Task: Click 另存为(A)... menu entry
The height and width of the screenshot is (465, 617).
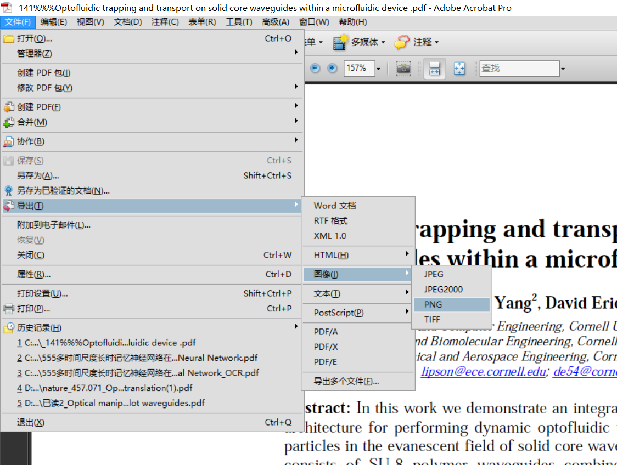Action: point(152,175)
